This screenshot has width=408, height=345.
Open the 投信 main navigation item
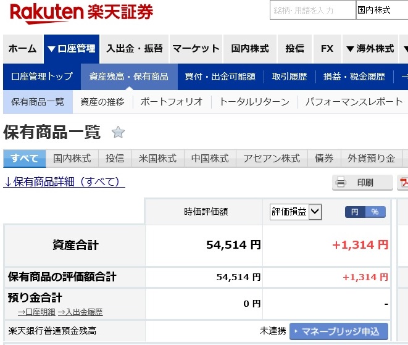[x=295, y=49]
